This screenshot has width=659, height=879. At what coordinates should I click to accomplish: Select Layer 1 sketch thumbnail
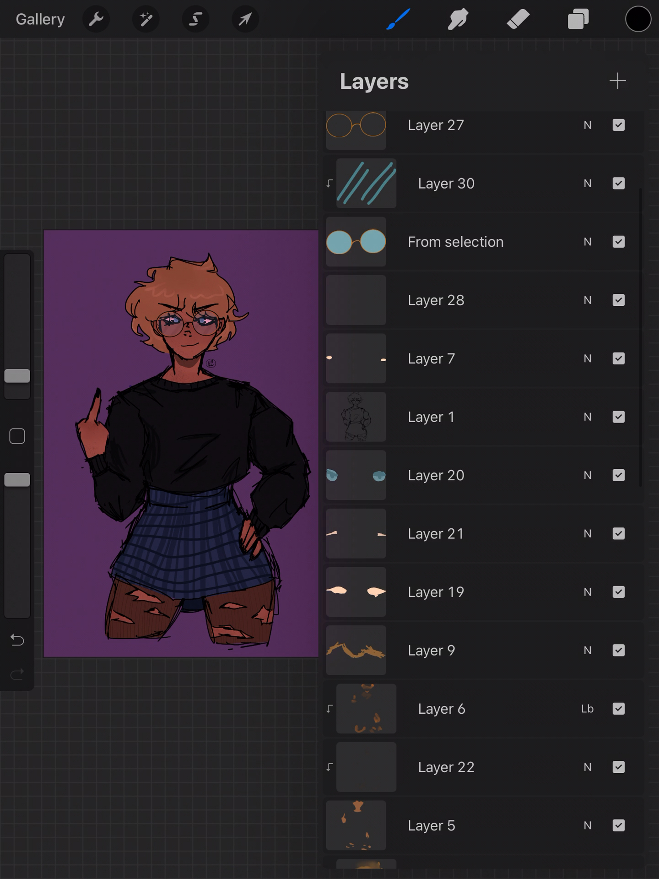coord(356,417)
